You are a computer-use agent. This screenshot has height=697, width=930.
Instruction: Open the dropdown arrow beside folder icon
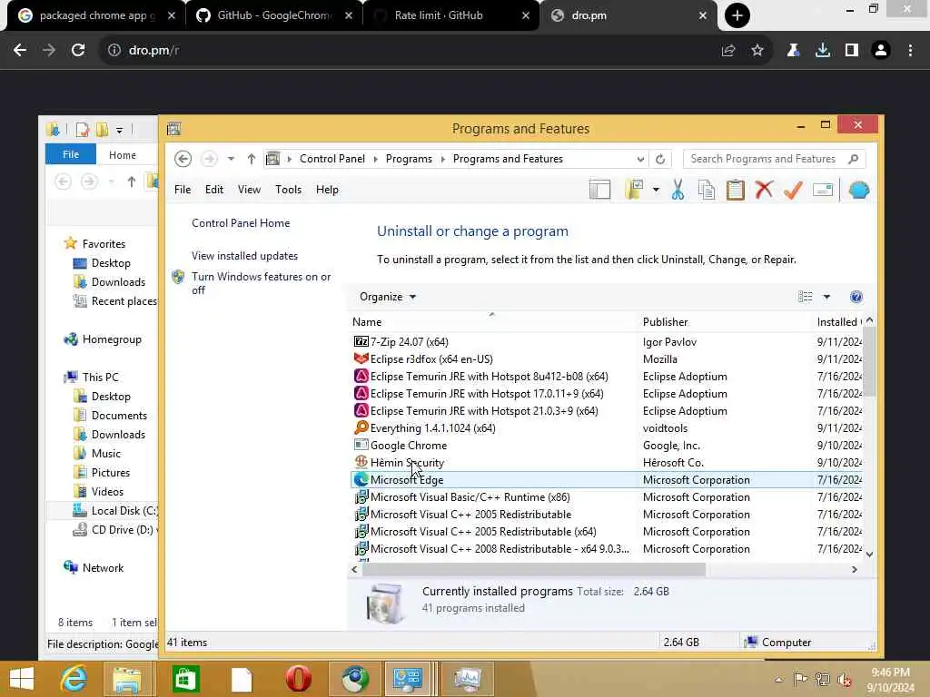point(656,190)
